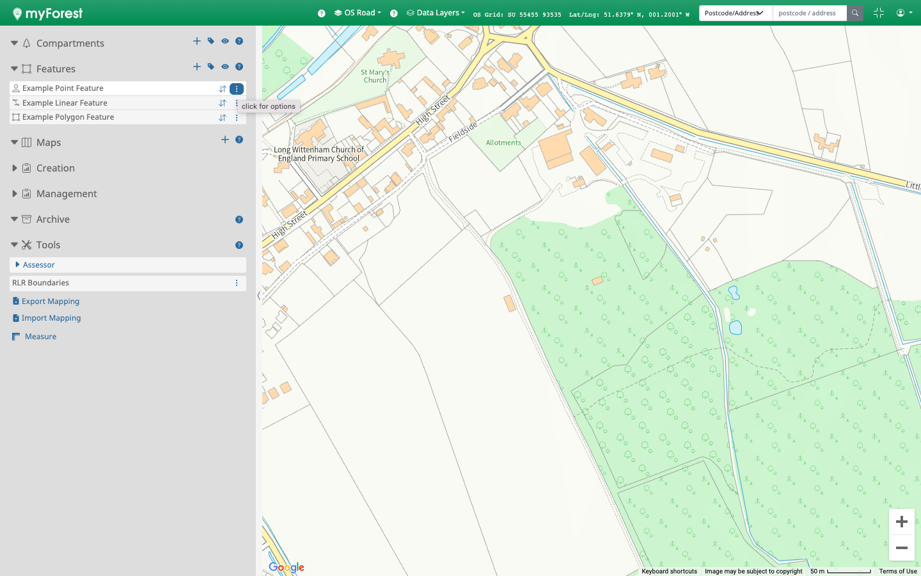Click the address search magnifier button
921x576 pixels.
coord(855,13)
